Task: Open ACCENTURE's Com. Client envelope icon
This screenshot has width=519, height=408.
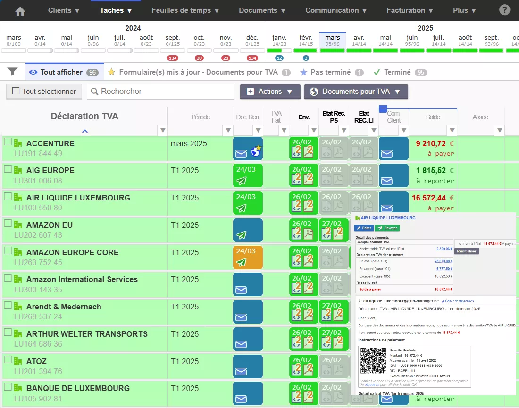Action: point(386,154)
